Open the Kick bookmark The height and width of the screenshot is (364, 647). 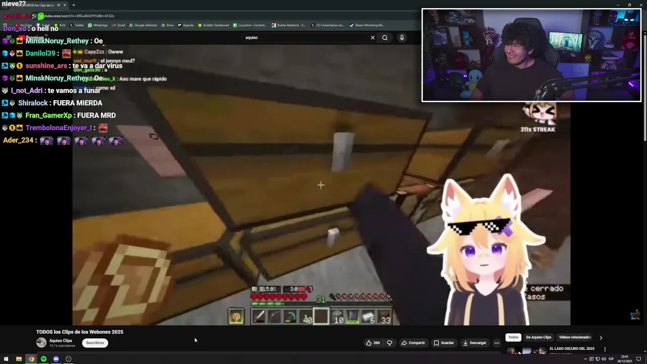point(60,25)
